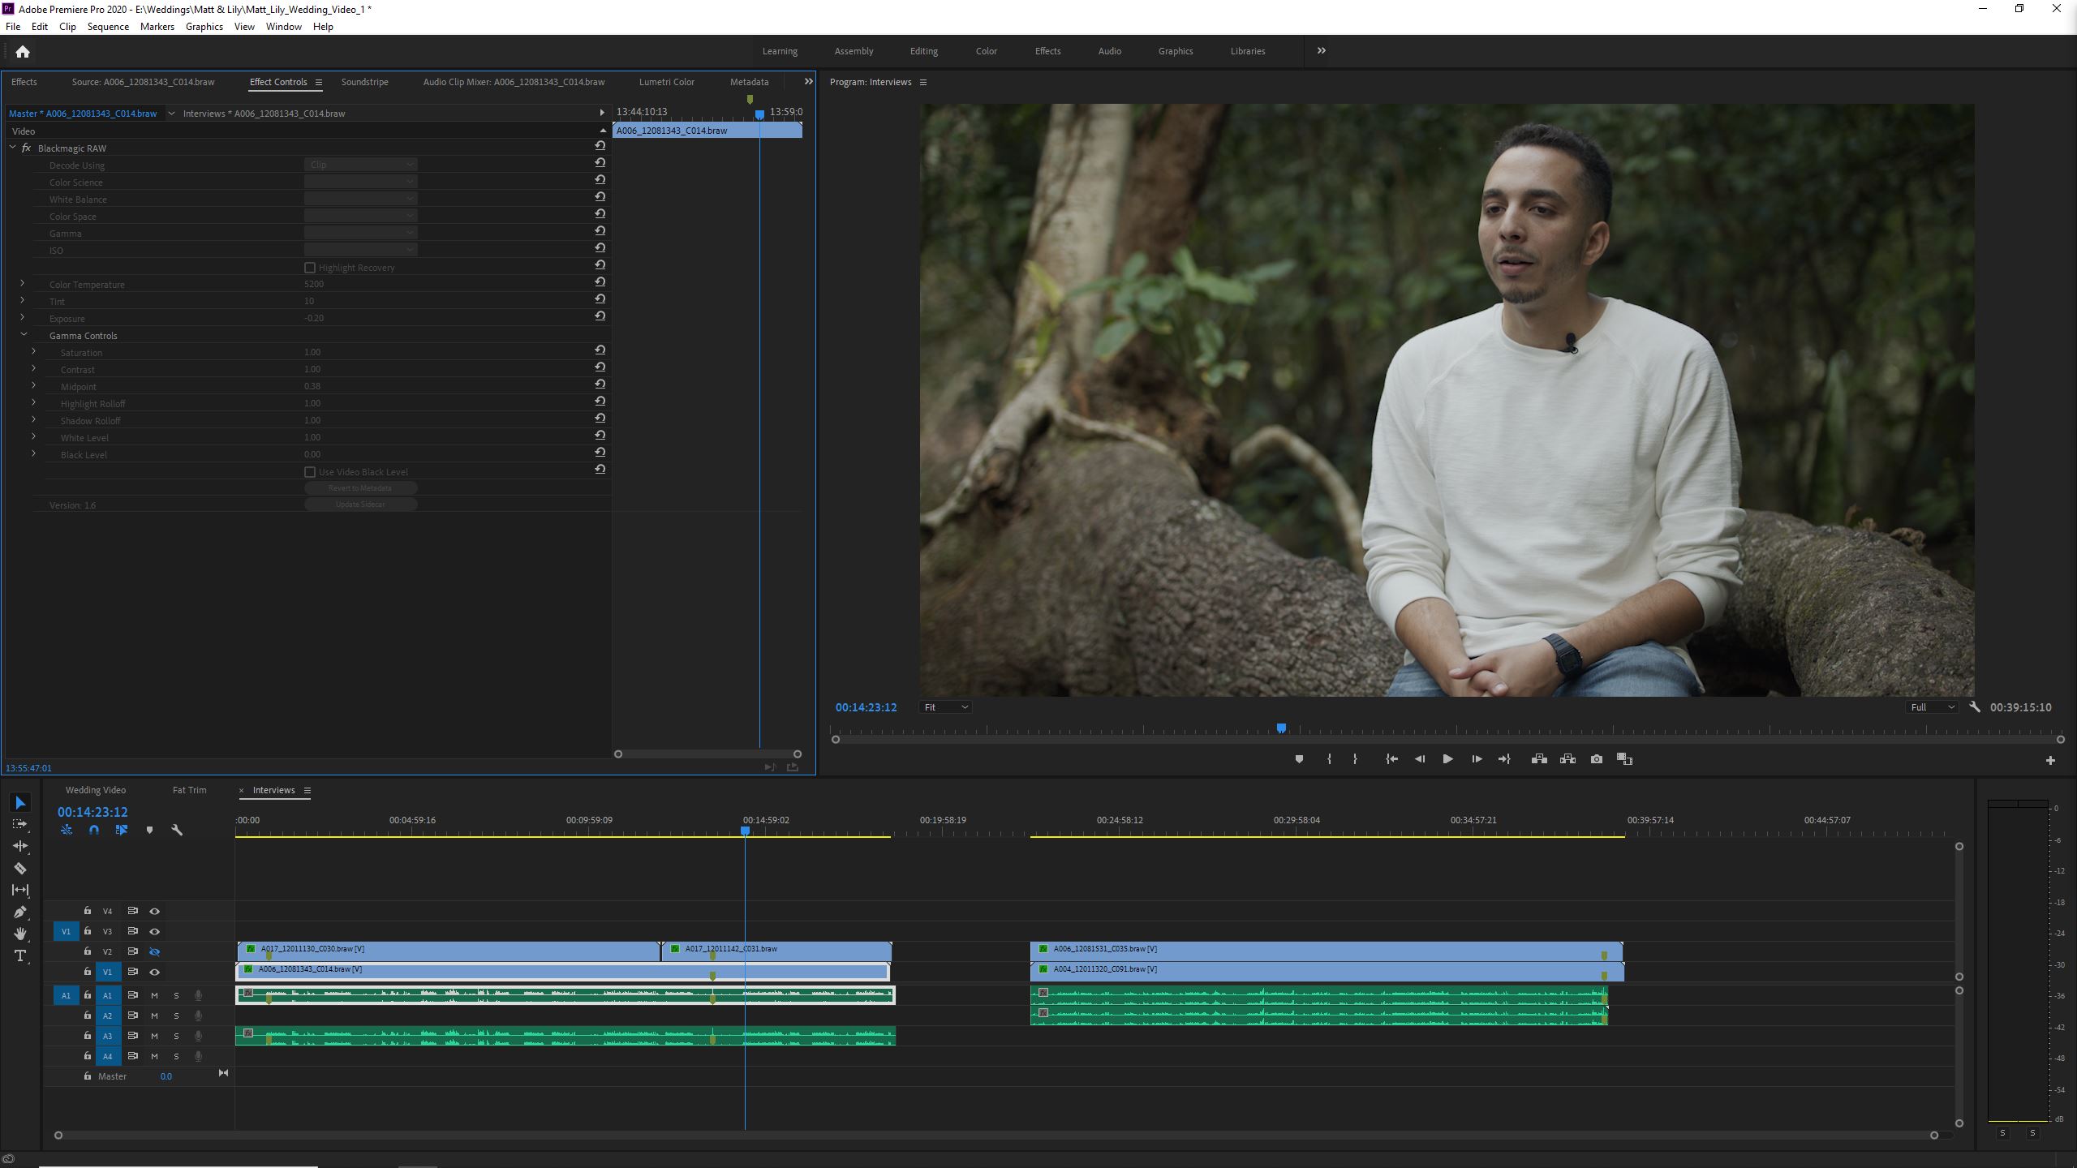Open Comparison View button
2077x1168 pixels.
[x=1624, y=759]
